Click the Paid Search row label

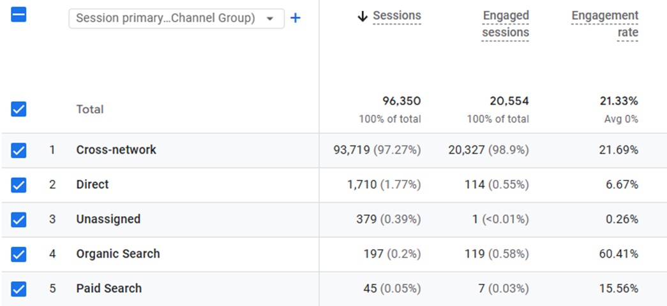tap(109, 288)
